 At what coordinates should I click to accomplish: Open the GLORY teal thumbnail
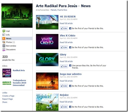(x=47, y=60)
